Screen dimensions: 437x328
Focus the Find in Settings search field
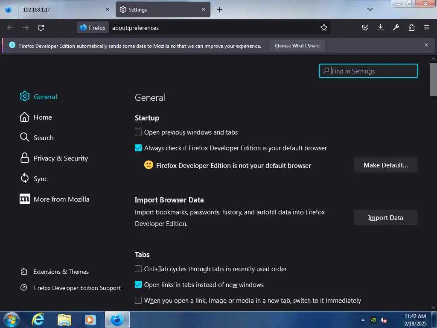coord(368,71)
